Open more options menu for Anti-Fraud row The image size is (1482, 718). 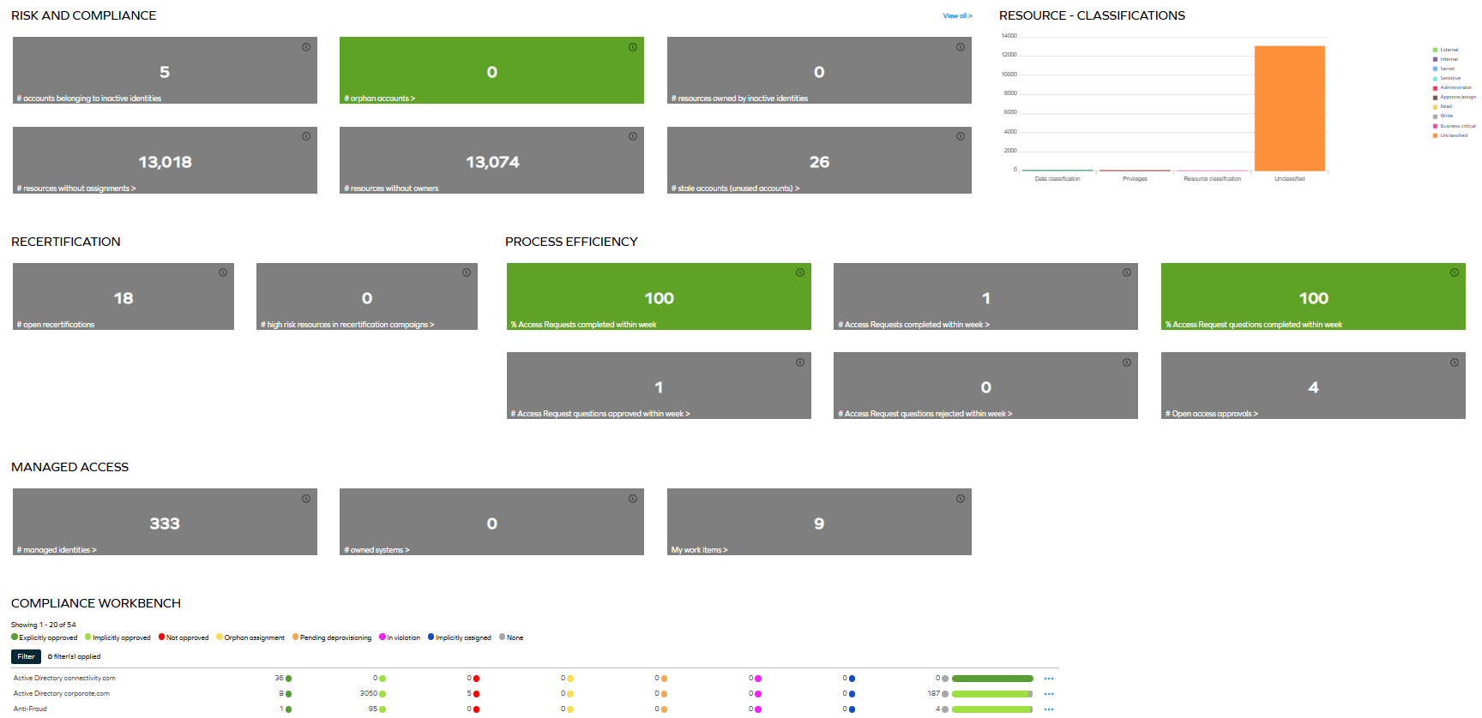click(1049, 709)
